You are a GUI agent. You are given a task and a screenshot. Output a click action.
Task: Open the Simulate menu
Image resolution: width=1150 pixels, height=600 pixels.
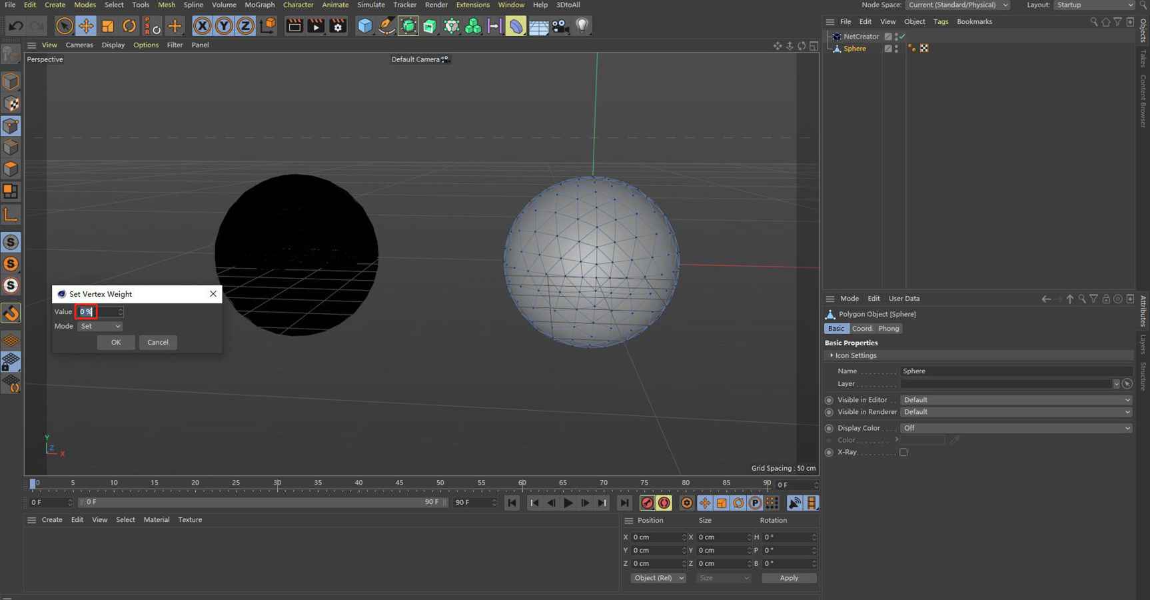[370, 5]
